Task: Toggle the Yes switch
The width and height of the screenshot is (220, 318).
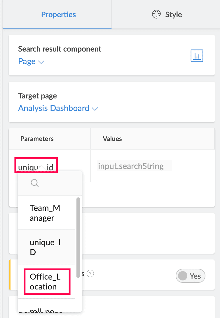Action: [190, 276]
